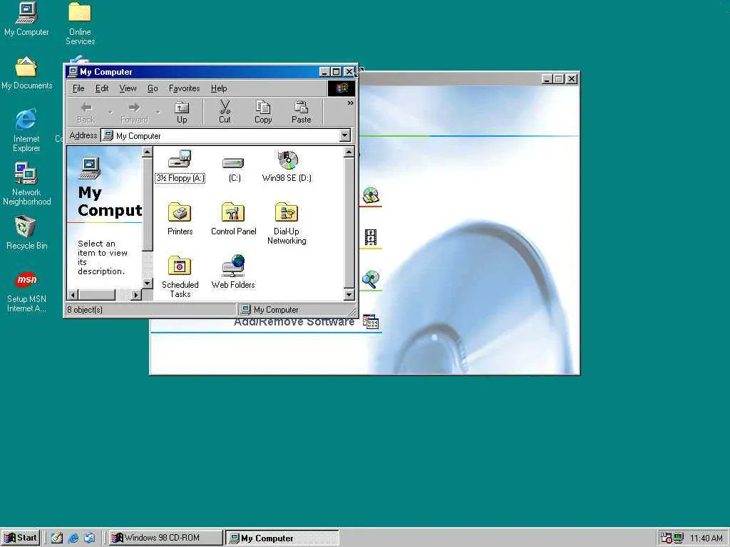Screen dimensions: 730x547
Task: Switch to Windows 98 CD-ROM taskbar button
Action: [x=165, y=538]
